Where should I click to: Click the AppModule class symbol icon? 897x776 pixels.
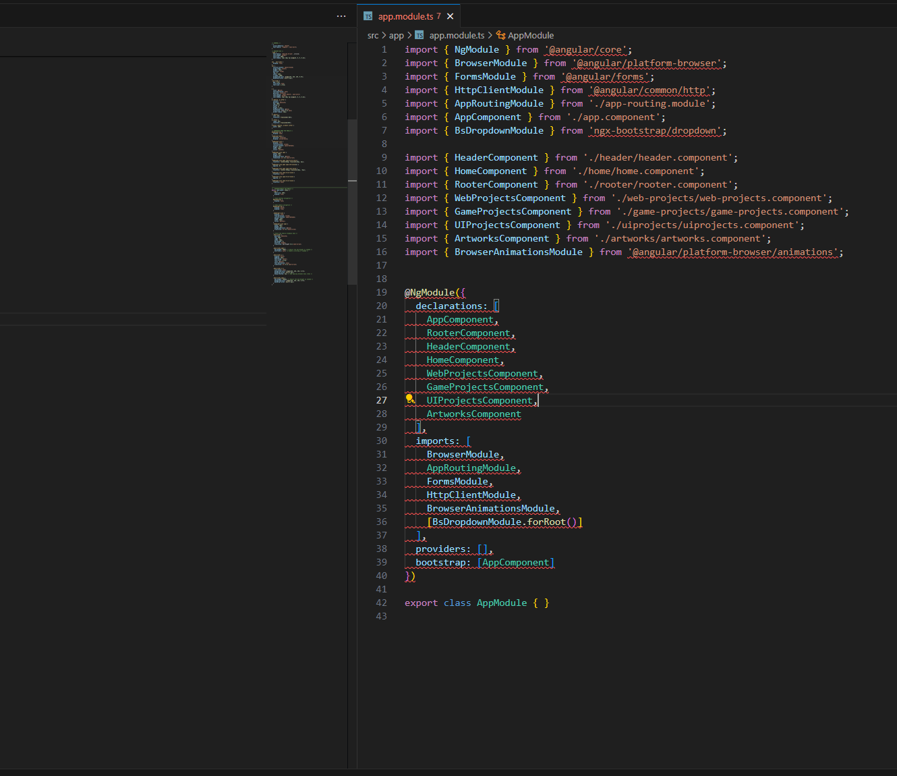(500, 35)
